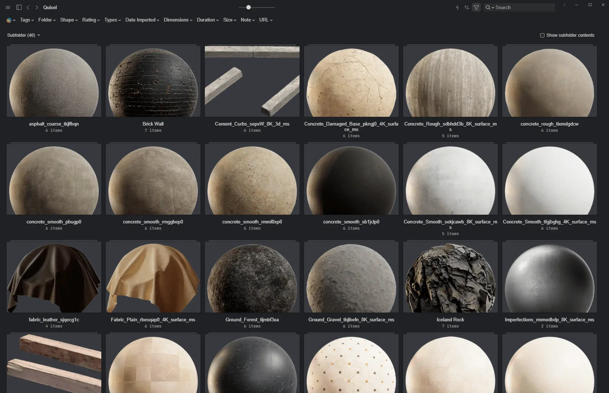
Task: Enable Show subfolder contents checkbox
Action: (x=542, y=35)
